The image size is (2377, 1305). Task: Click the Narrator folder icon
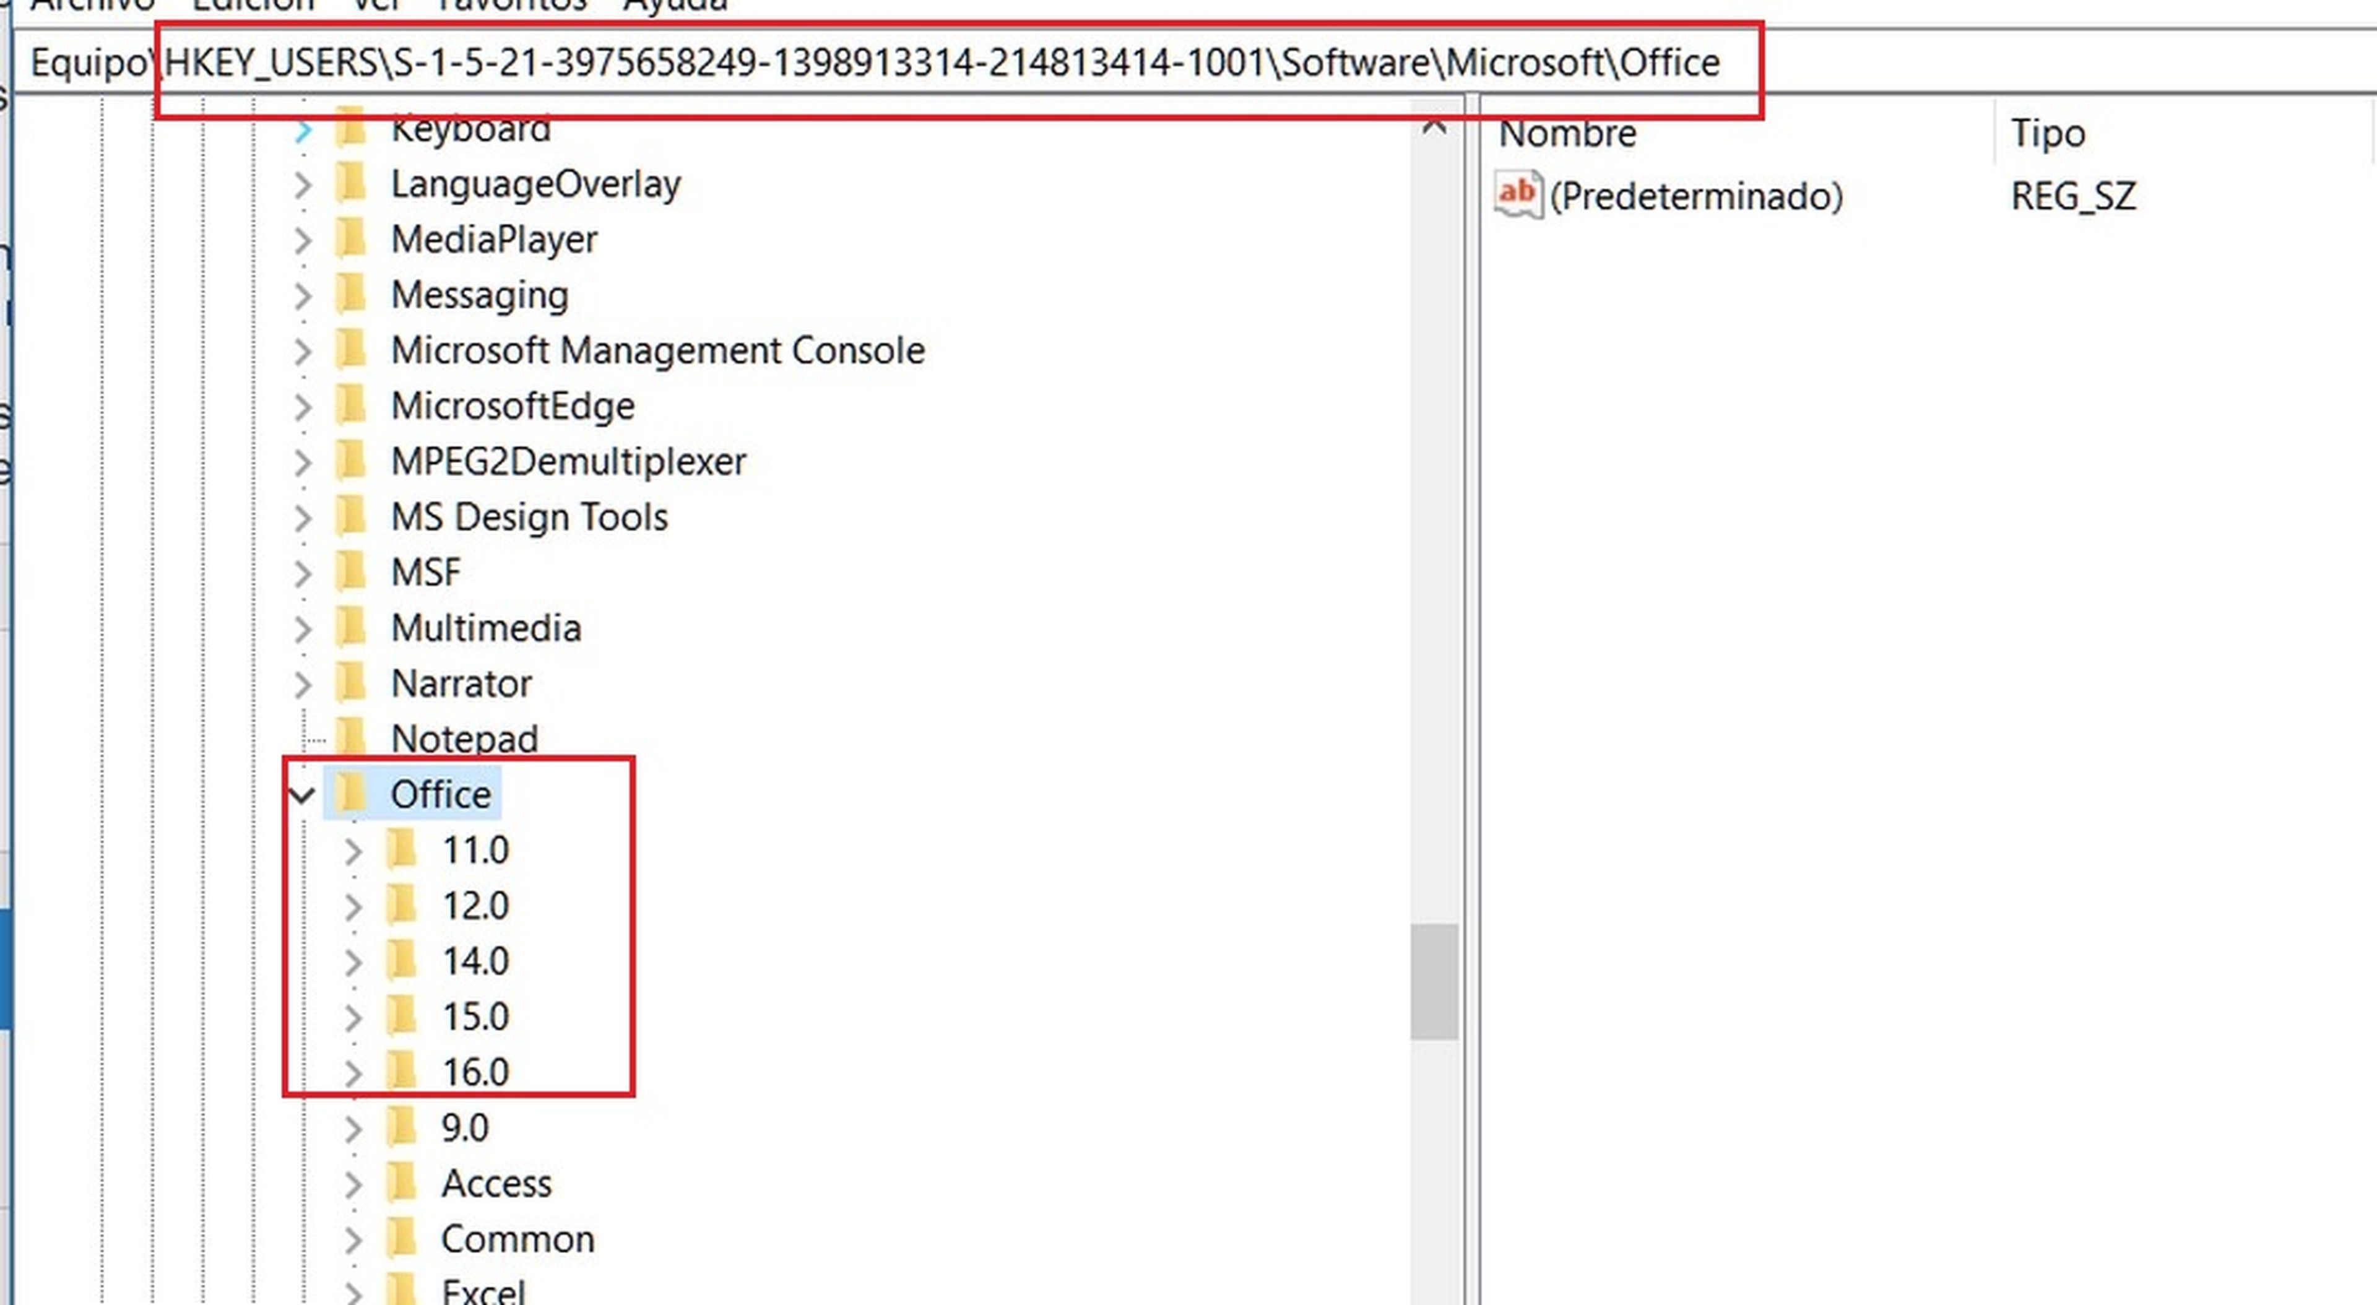[350, 682]
